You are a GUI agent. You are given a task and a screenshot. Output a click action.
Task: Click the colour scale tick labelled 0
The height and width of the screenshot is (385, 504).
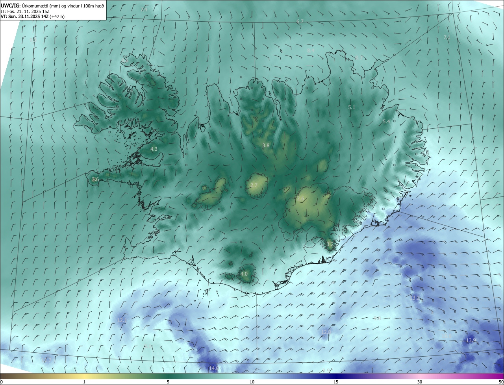(x=1, y=382)
